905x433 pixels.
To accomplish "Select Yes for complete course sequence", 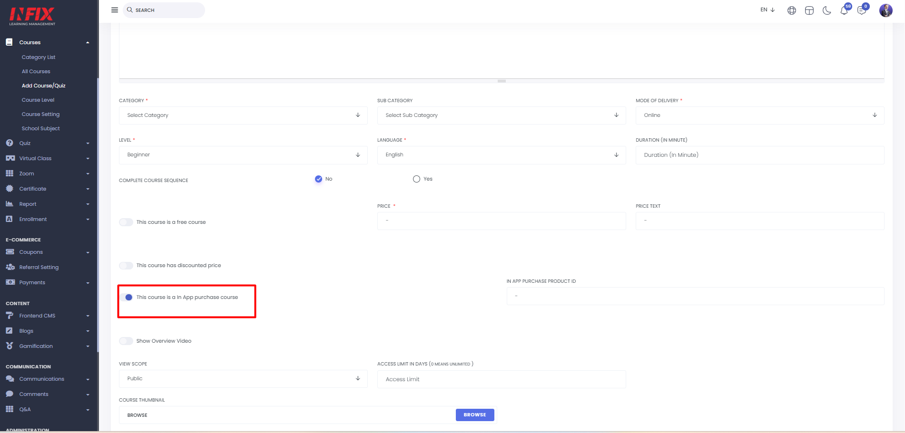I will [x=416, y=179].
